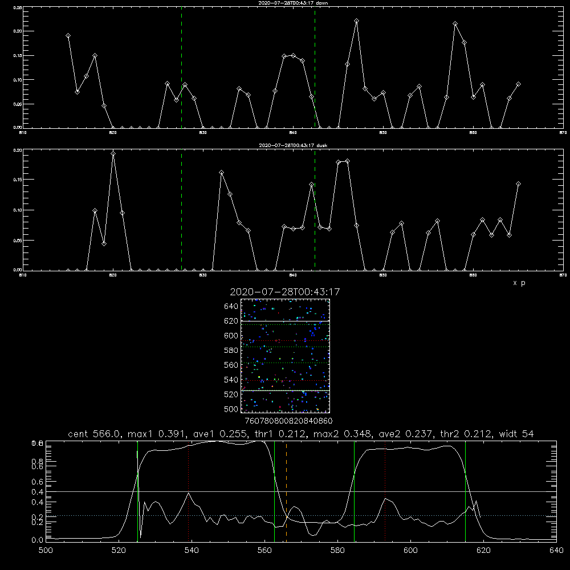Click the '500' y-axis label beside the image
Screen dimensions: 570x570
pos(231,409)
